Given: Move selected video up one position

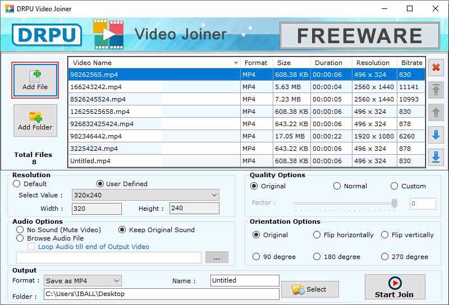Looking at the screenshot, I should (x=436, y=113).
